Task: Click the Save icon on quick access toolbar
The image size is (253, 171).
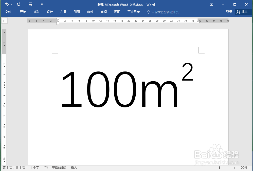Action: coord(30,4)
